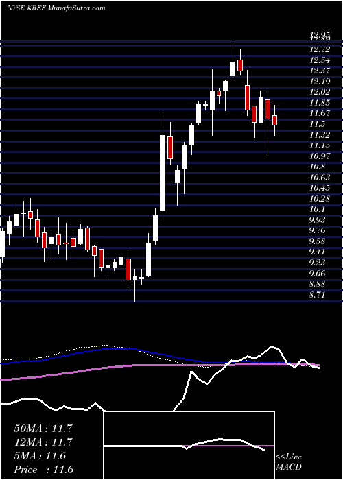Select the 12.19 price level label
Screen dimensions: 343x480
[320, 81]
